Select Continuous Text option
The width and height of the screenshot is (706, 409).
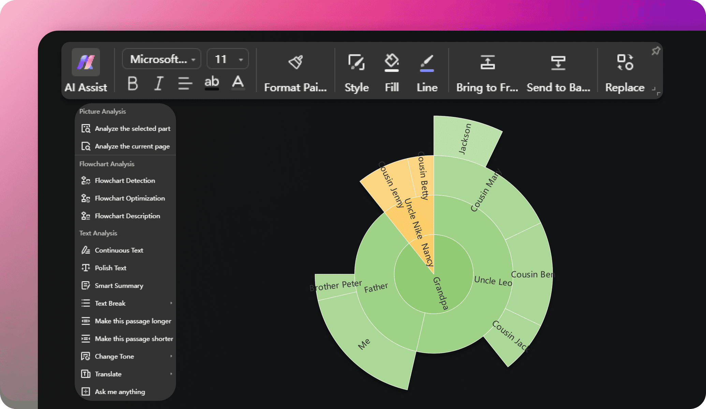[x=126, y=250]
